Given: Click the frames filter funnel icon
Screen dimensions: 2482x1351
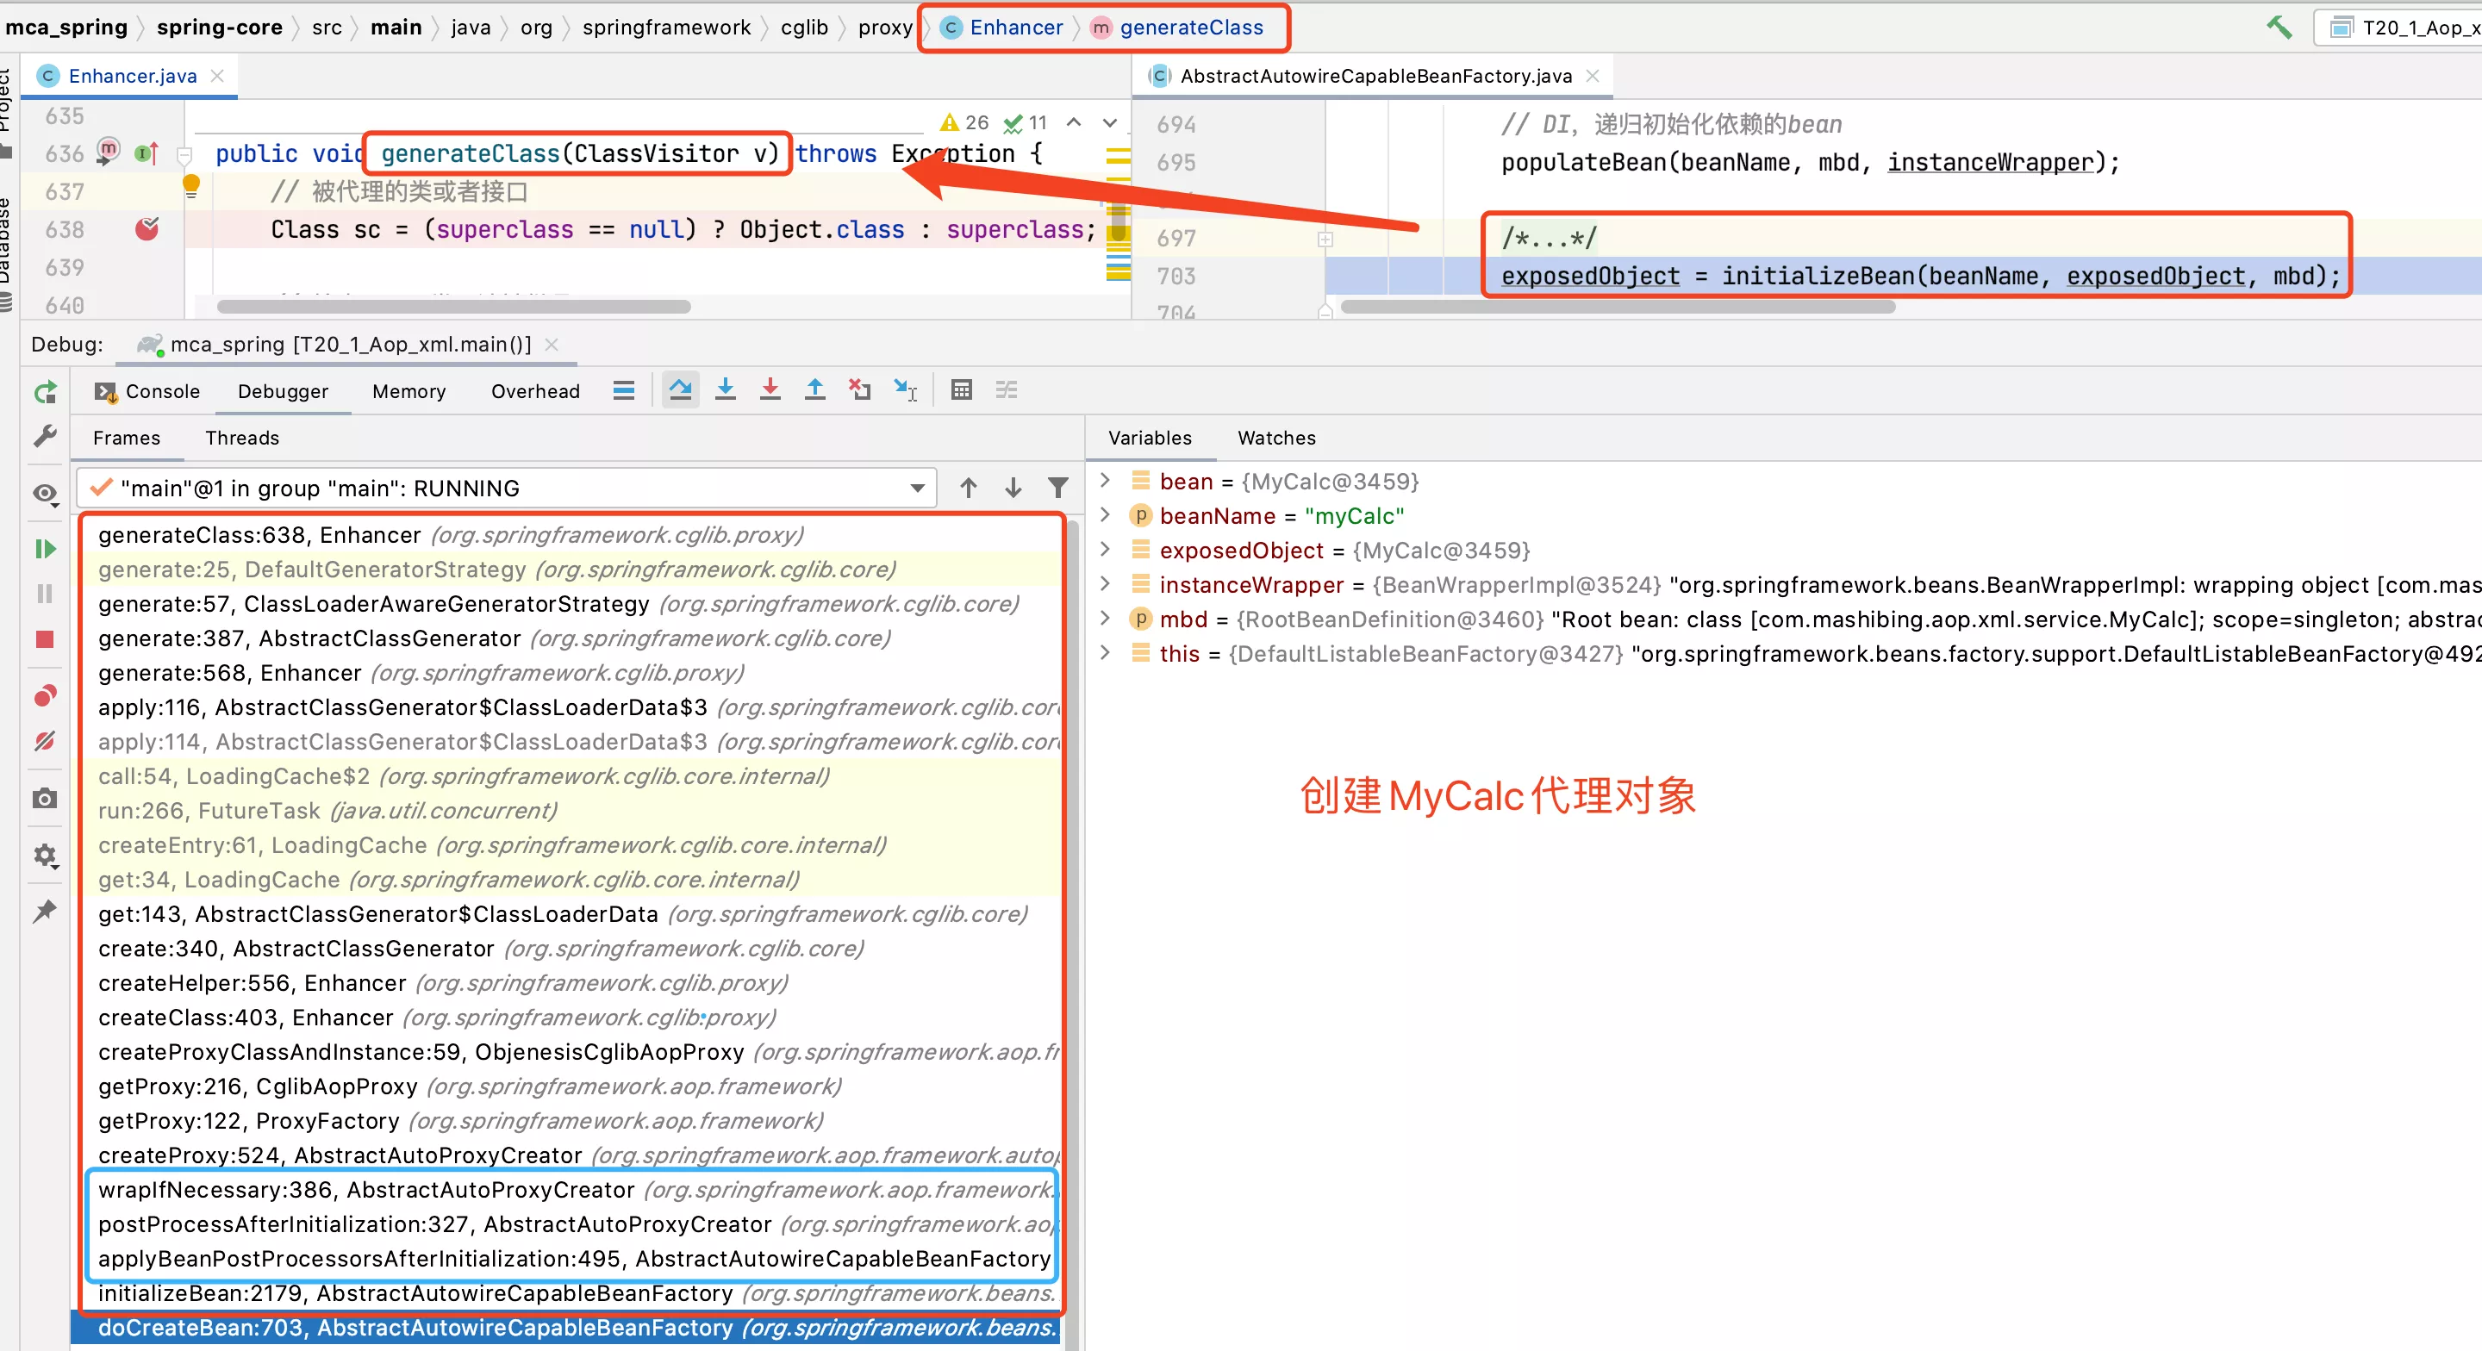Looking at the screenshot, I should point(1058,489).
